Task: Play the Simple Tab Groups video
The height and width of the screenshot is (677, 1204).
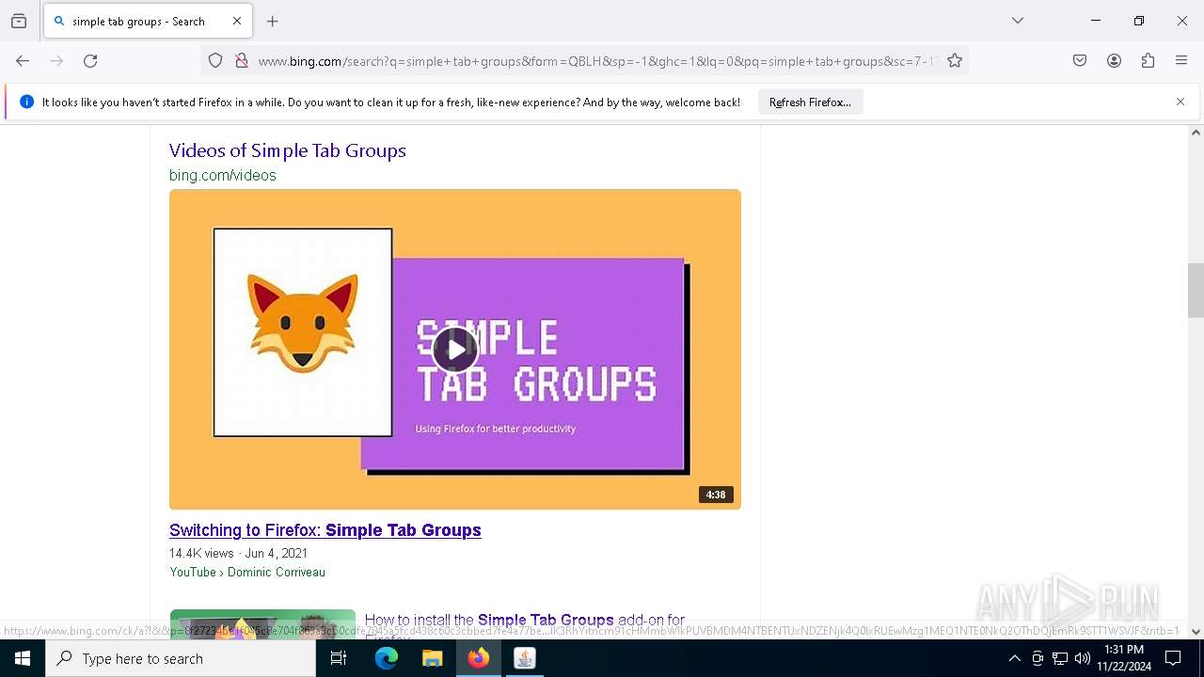Action: point(455,350)
